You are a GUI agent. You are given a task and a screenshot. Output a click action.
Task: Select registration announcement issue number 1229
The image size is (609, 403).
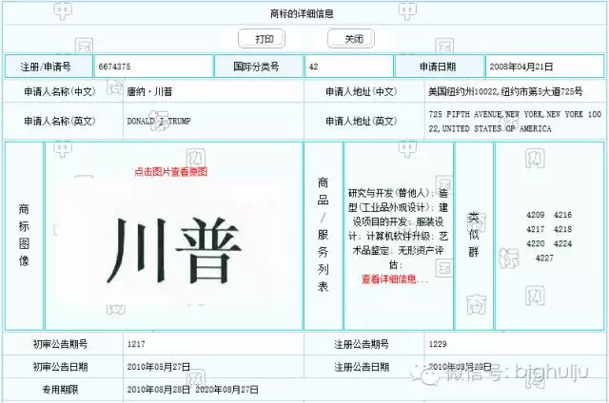(439, 342)
